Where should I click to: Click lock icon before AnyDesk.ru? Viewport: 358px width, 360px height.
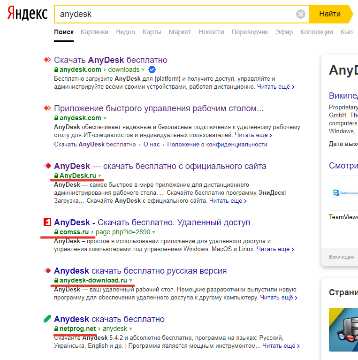click(x=56, y=176)
